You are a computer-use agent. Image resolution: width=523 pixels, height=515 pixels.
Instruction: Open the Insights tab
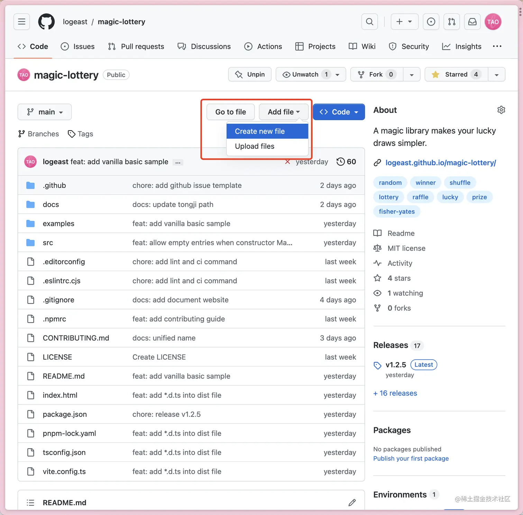pos(462,46)
